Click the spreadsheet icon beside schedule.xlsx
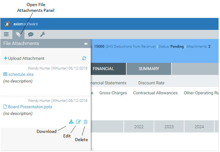Image resolution: width=220 pixels, height=152 pixels. pos(5,74)
